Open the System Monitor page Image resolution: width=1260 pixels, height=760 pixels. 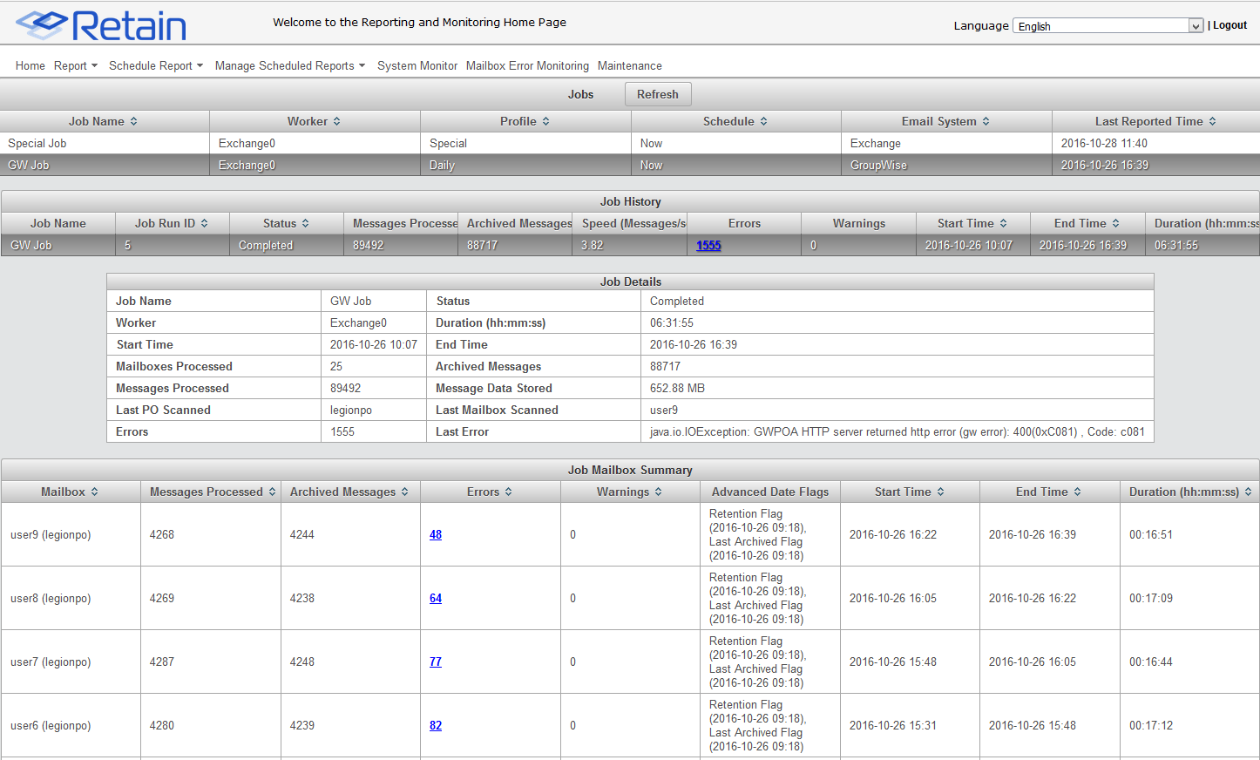coord(417,66)
